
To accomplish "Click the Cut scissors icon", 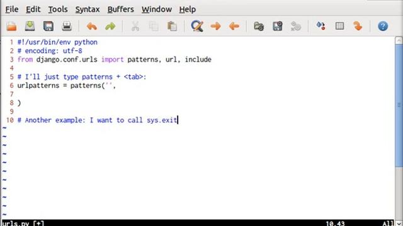I will (x=135, y=26).
